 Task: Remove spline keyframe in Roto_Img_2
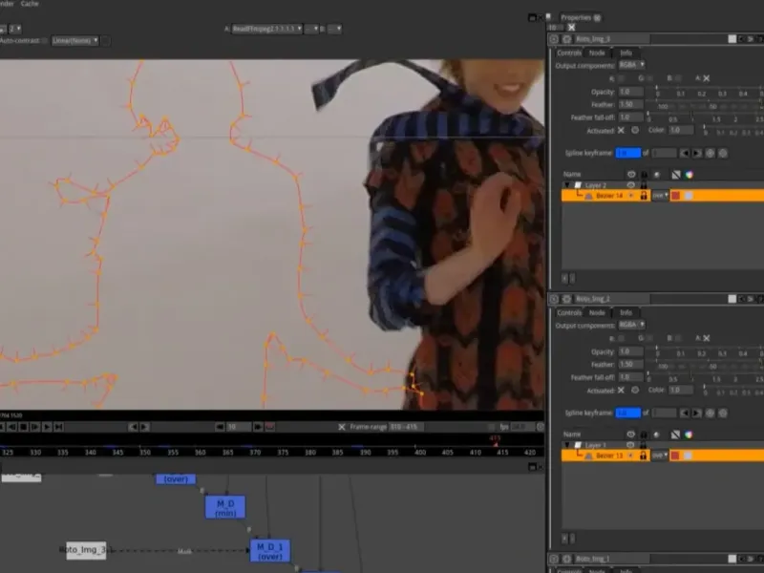tap(723, 414)
